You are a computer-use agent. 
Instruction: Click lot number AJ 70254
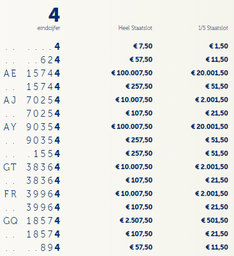(32, 100)
